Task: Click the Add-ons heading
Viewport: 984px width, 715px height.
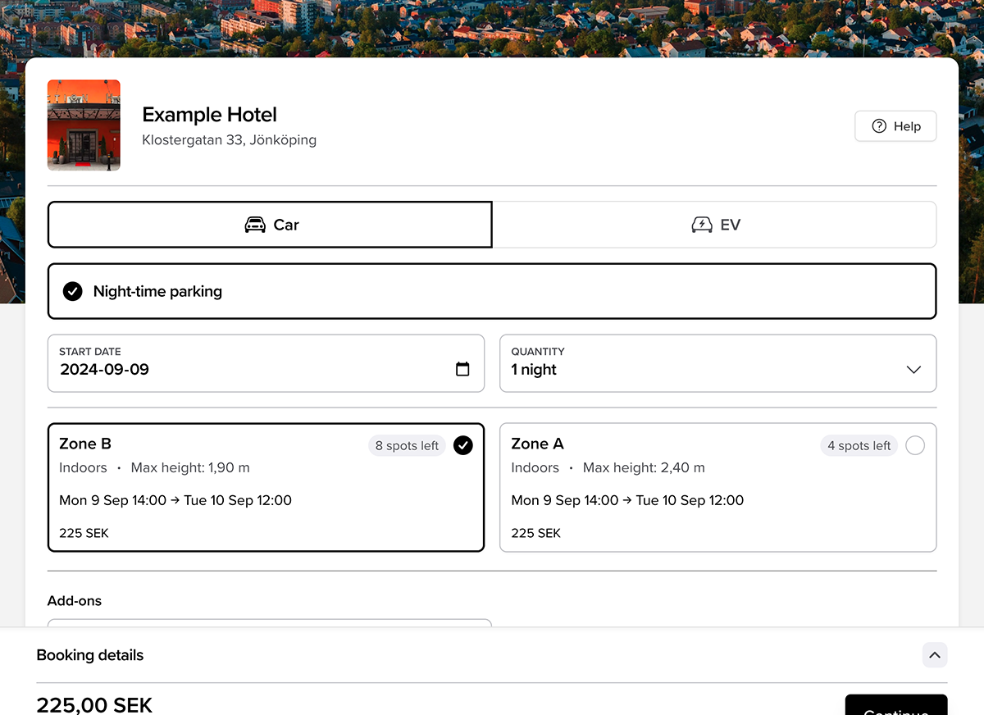Action: pos(75,601)
